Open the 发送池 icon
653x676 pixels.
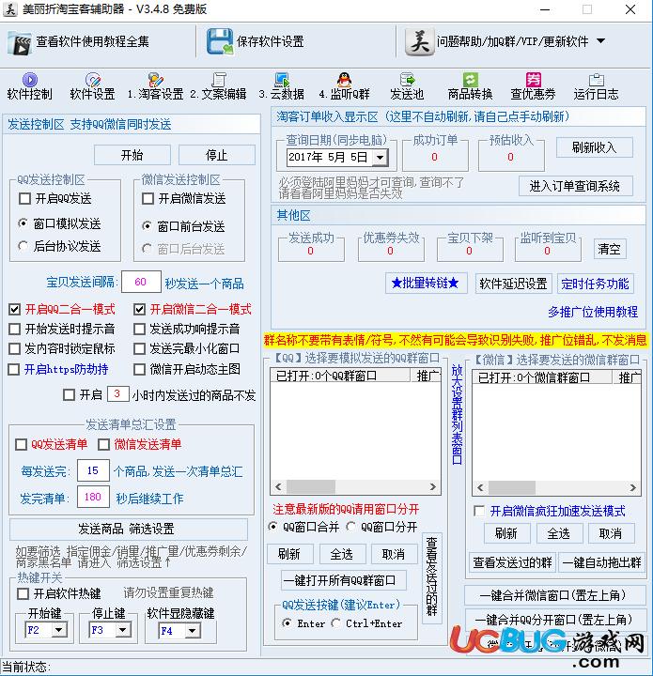pyautogui.click(x=407, y=80)
